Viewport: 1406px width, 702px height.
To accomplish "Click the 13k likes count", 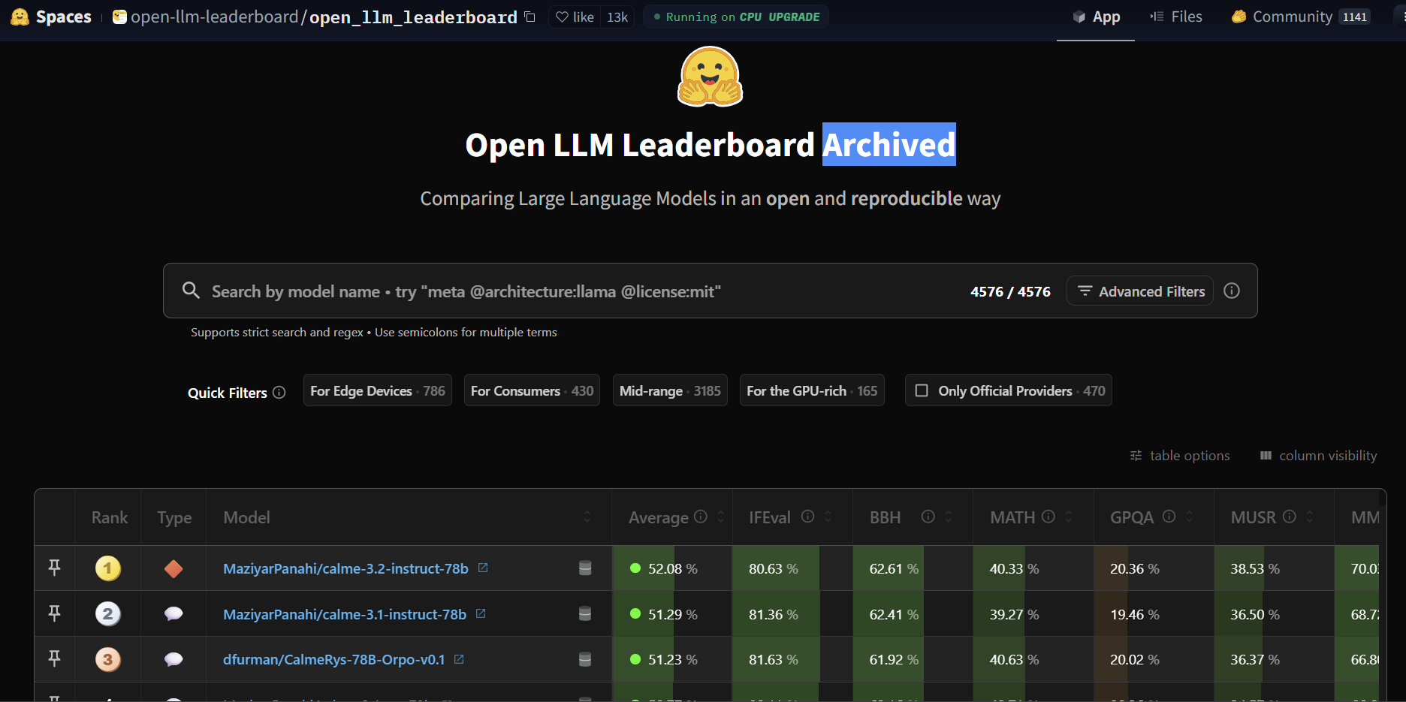I will [x=617, y=17].
